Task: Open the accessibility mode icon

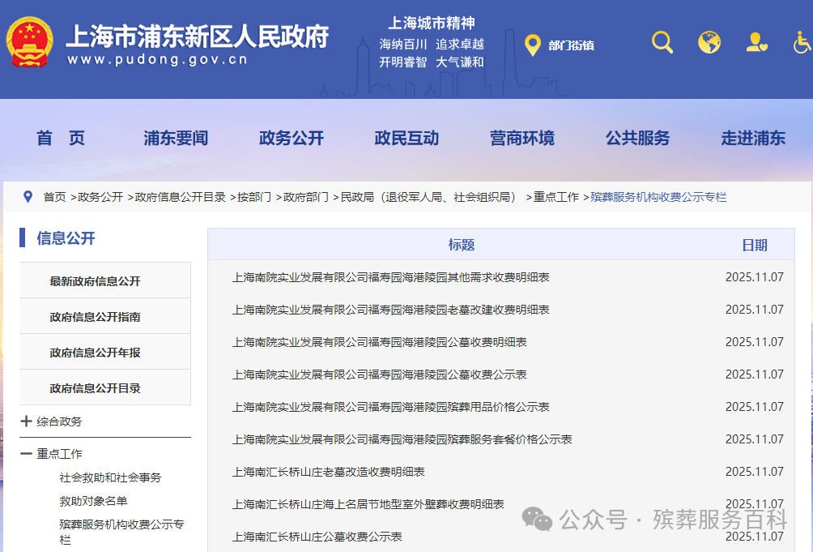Action: click(x=800, y=41)
